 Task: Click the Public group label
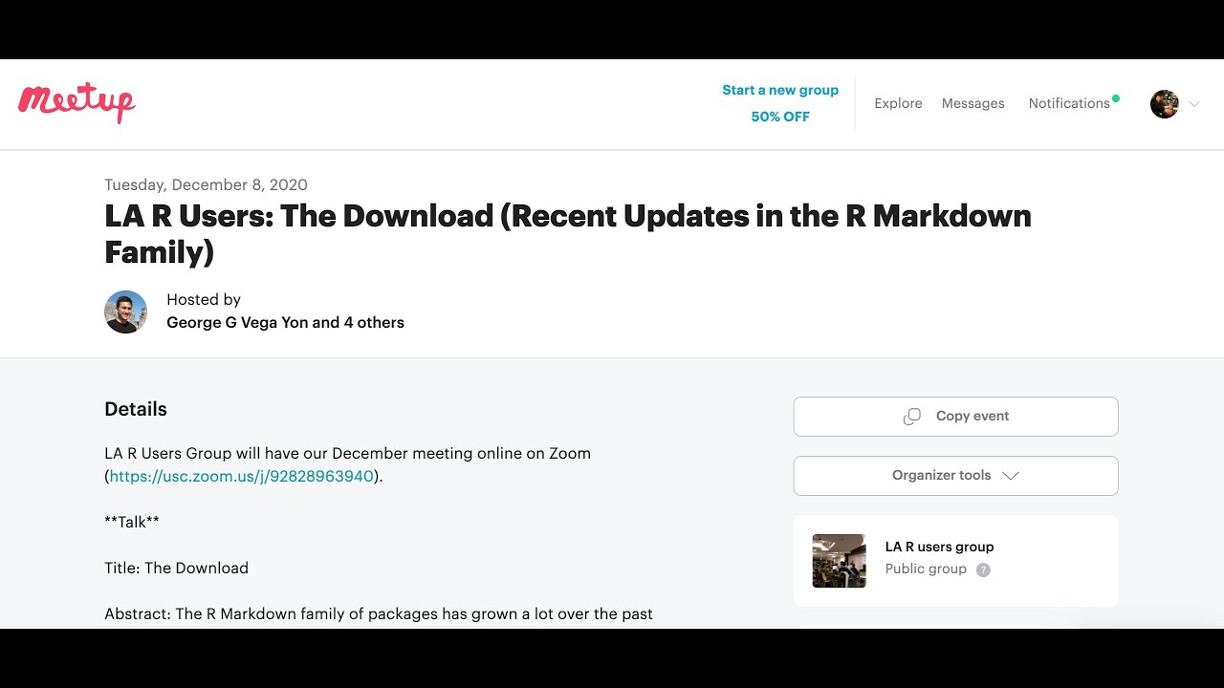tap(926, 569)
